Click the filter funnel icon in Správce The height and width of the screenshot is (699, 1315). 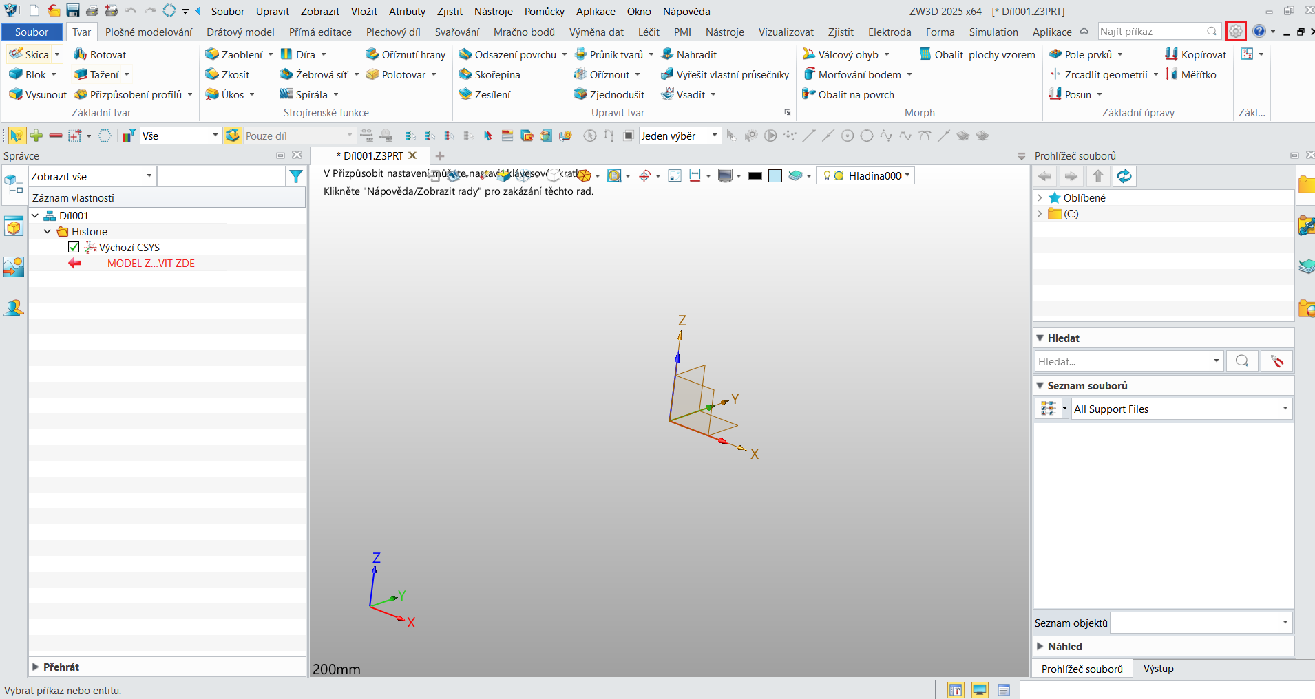coord(296,177)
